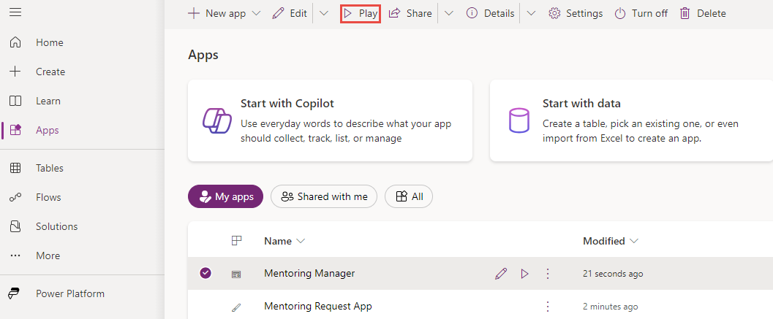Screen dimensions: 773x319
Task: Expand the dropdown arrow next to Edit
Action: coord(324,13)
